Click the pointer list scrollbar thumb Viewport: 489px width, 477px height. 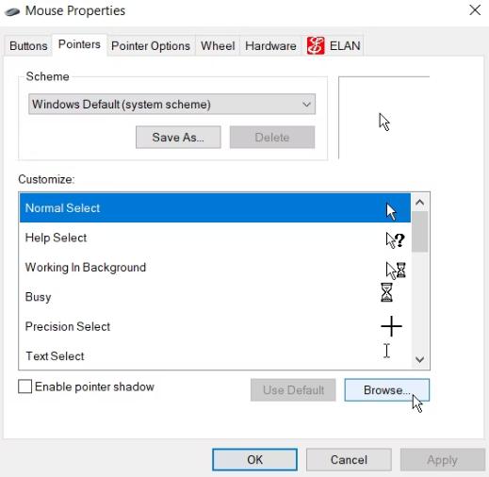click(x=420, y=232)
